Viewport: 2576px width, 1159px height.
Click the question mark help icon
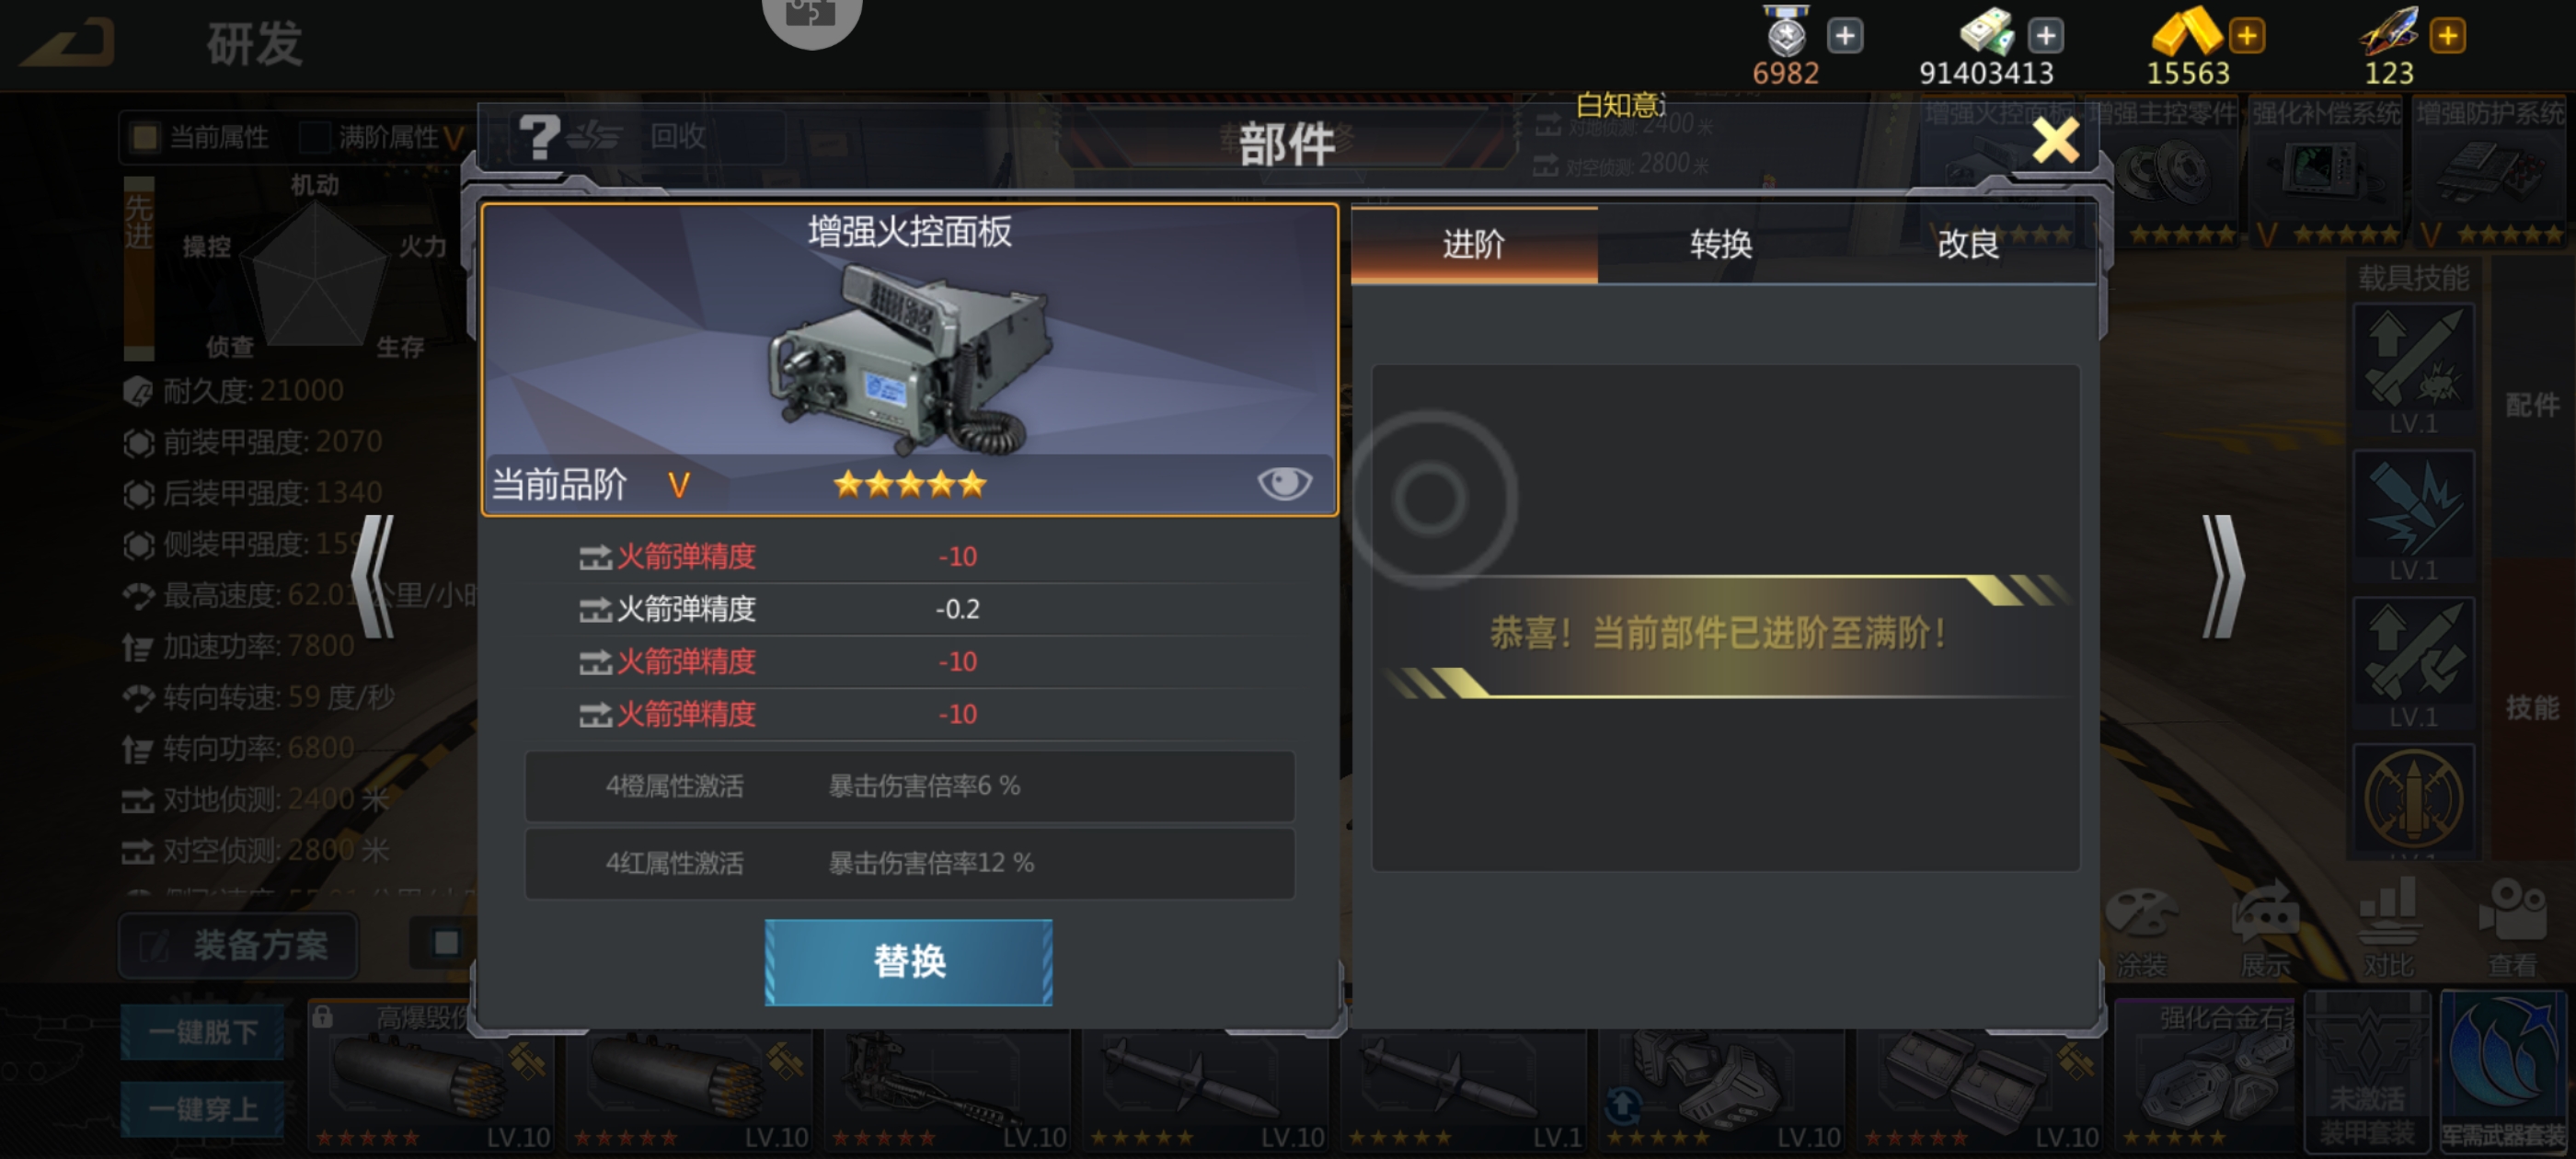538,137
